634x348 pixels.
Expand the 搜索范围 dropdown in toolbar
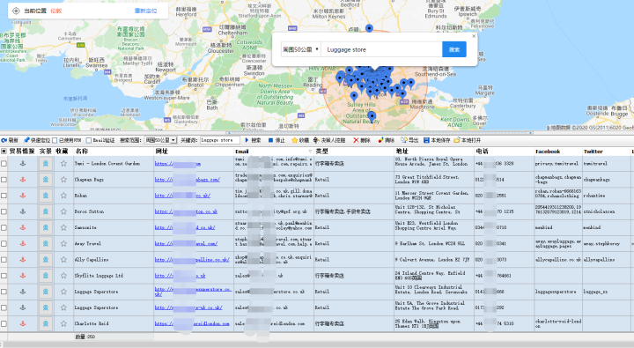click(x=160, y=140)
